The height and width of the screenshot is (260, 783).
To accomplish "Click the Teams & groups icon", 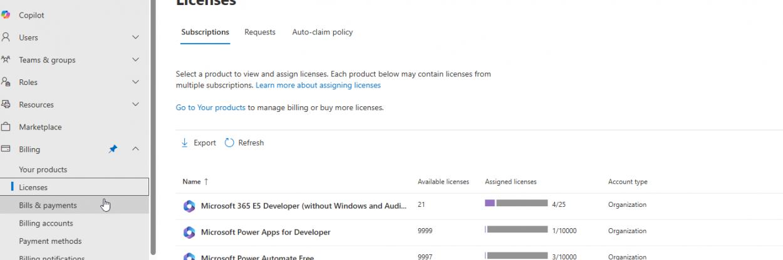I will point(6,60).
